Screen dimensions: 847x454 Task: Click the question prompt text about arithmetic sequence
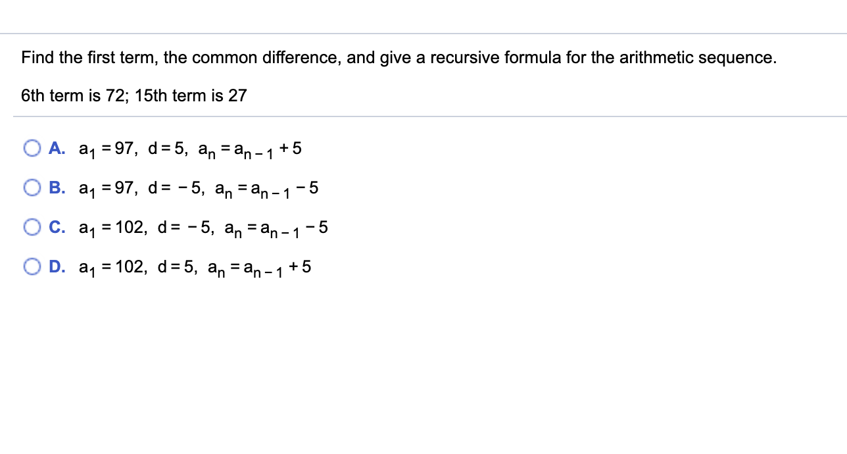pyautogui.click(x=399, y=58)
